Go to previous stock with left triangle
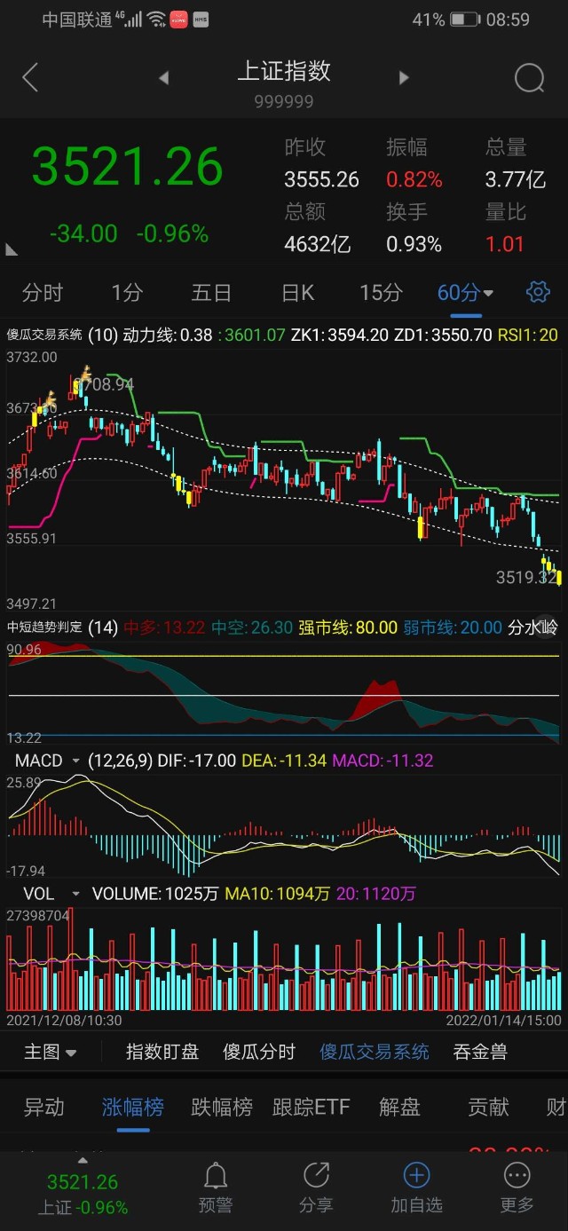This screenshot has width=568, height=1231. tap(163, 78)
